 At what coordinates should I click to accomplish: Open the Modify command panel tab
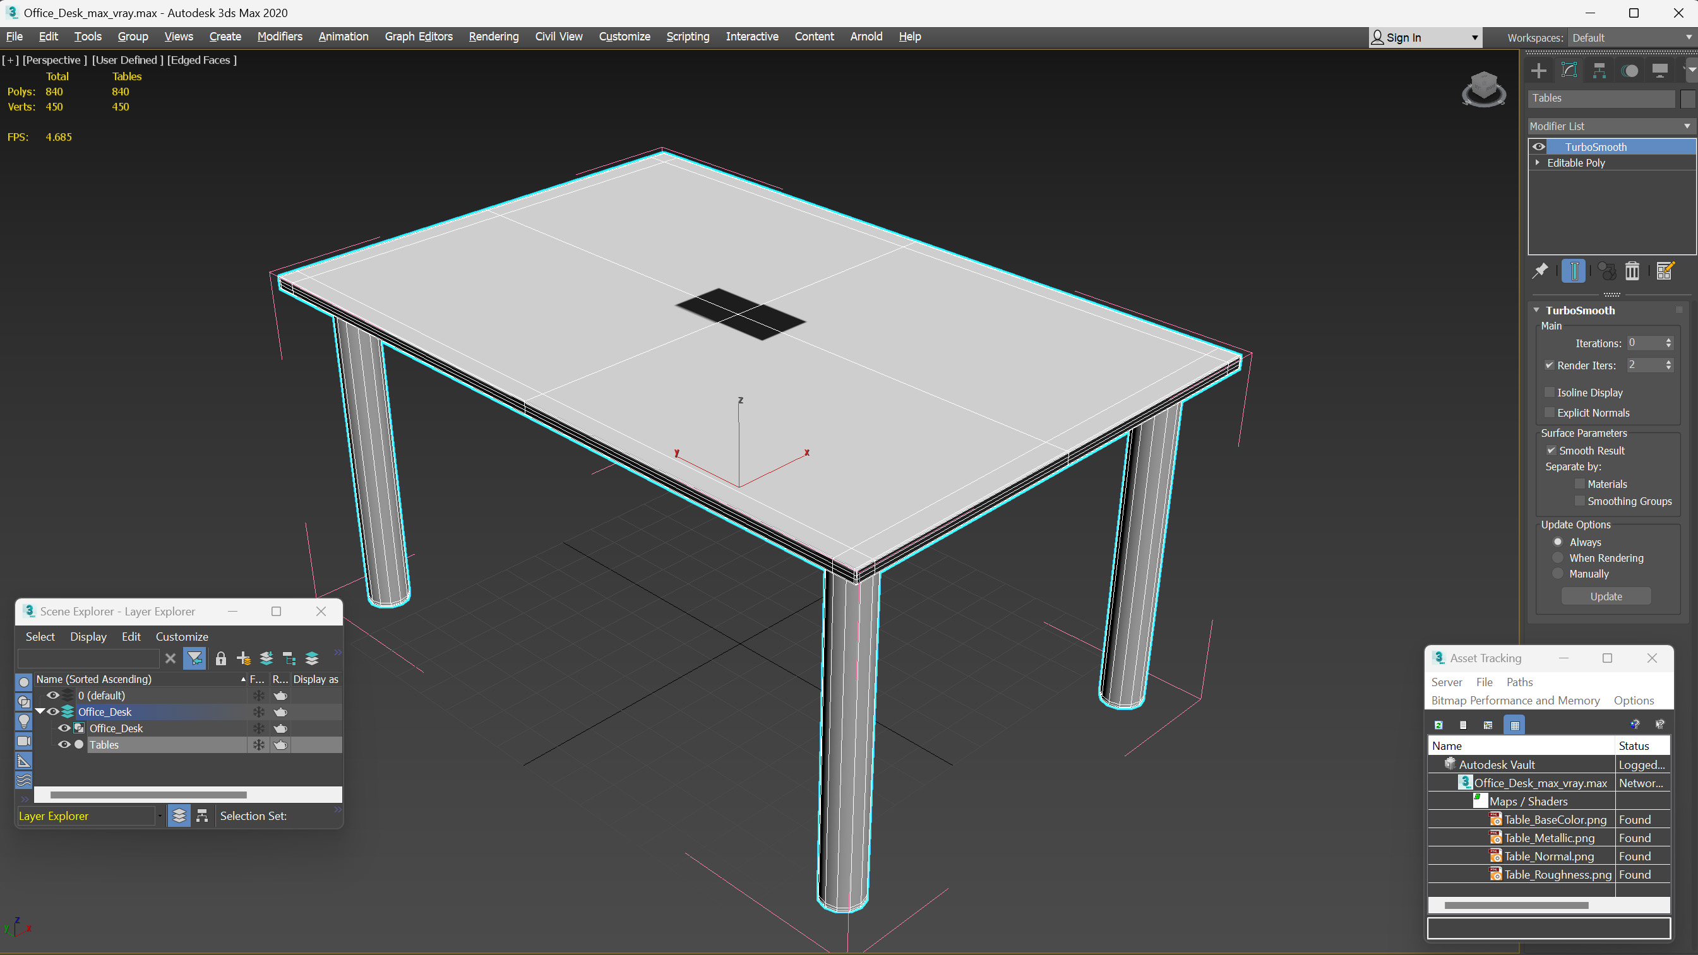1569,71
